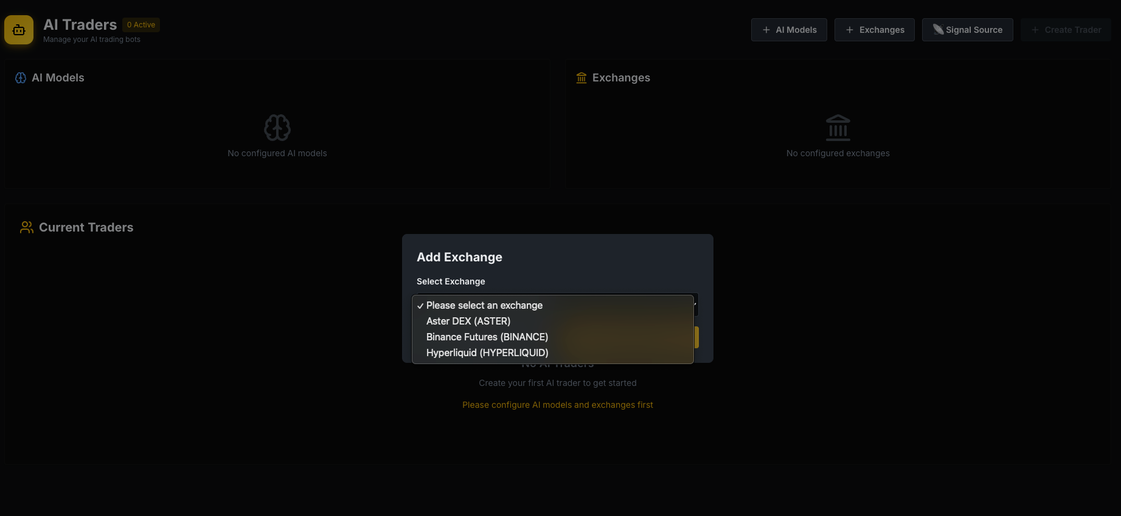Image resolution: width=1121 pixels, height=516 pixels.
Task: Open the Signal Source button
Action: point(968,30)
